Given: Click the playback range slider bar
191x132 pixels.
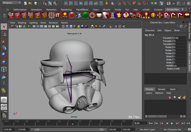Looking at the screenshot, I should point(69,129).
